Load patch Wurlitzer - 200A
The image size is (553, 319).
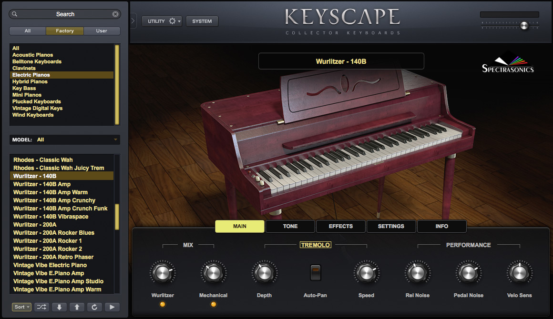pyautogui.click(x=61, y=225)
